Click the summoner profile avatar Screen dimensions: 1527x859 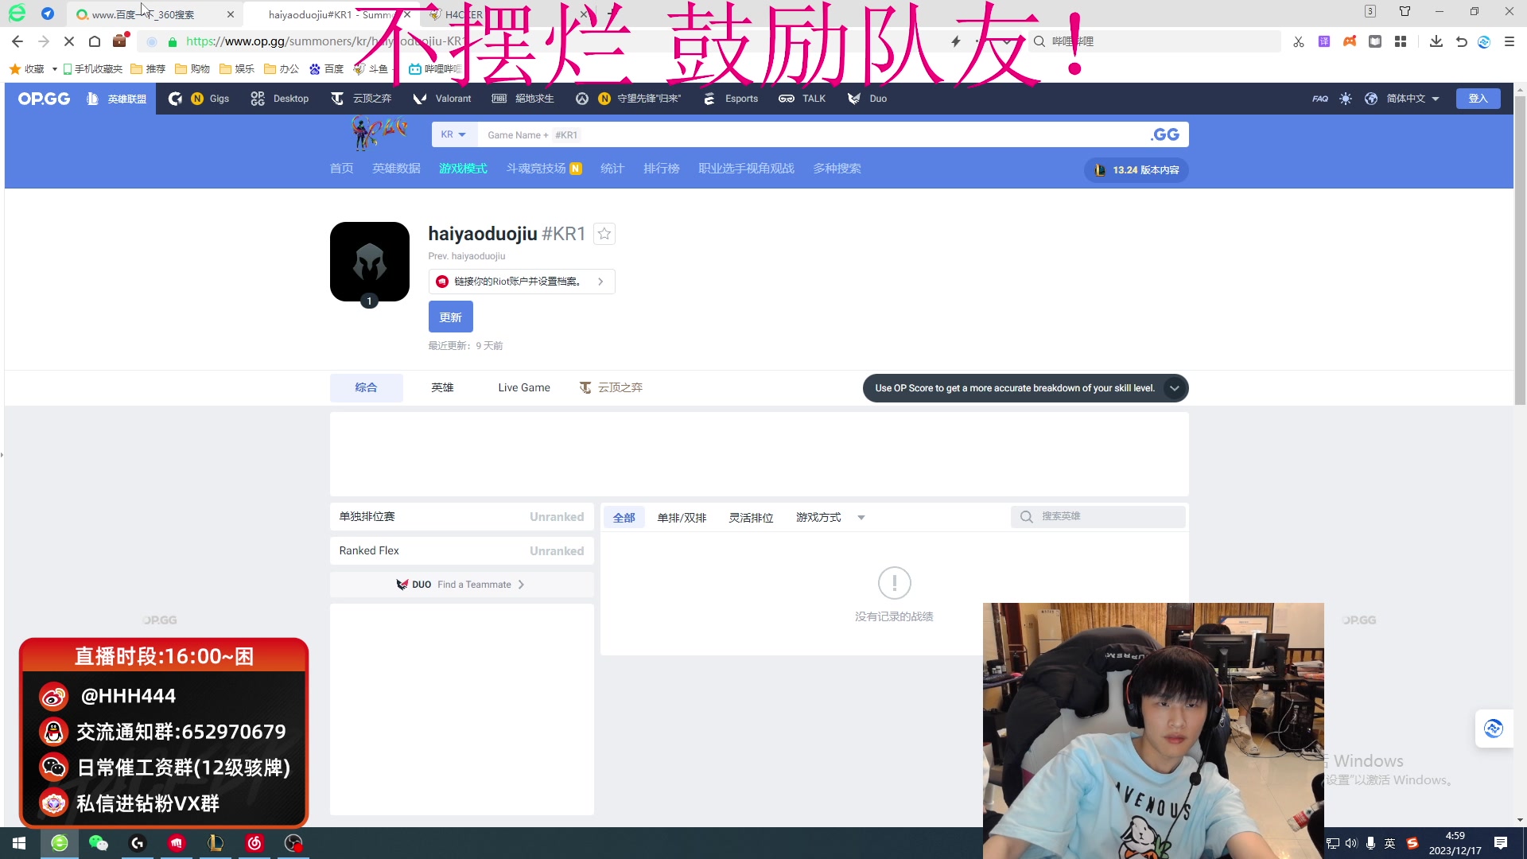(x=370, y=262)
